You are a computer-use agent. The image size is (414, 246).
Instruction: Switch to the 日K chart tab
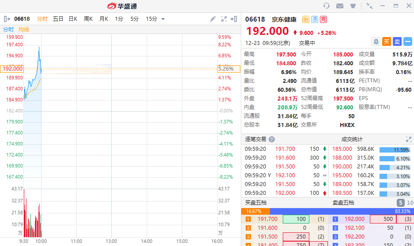[73, 19]
